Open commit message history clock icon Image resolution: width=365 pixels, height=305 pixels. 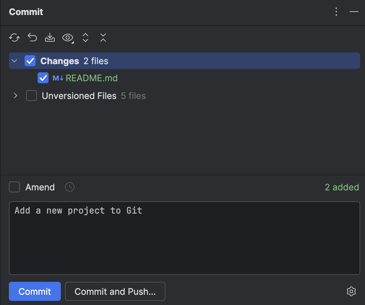(69, 187)
